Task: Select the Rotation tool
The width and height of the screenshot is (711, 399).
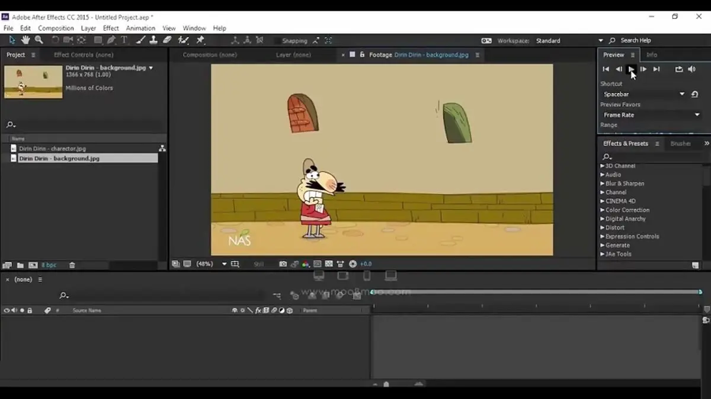Action: 55,40
